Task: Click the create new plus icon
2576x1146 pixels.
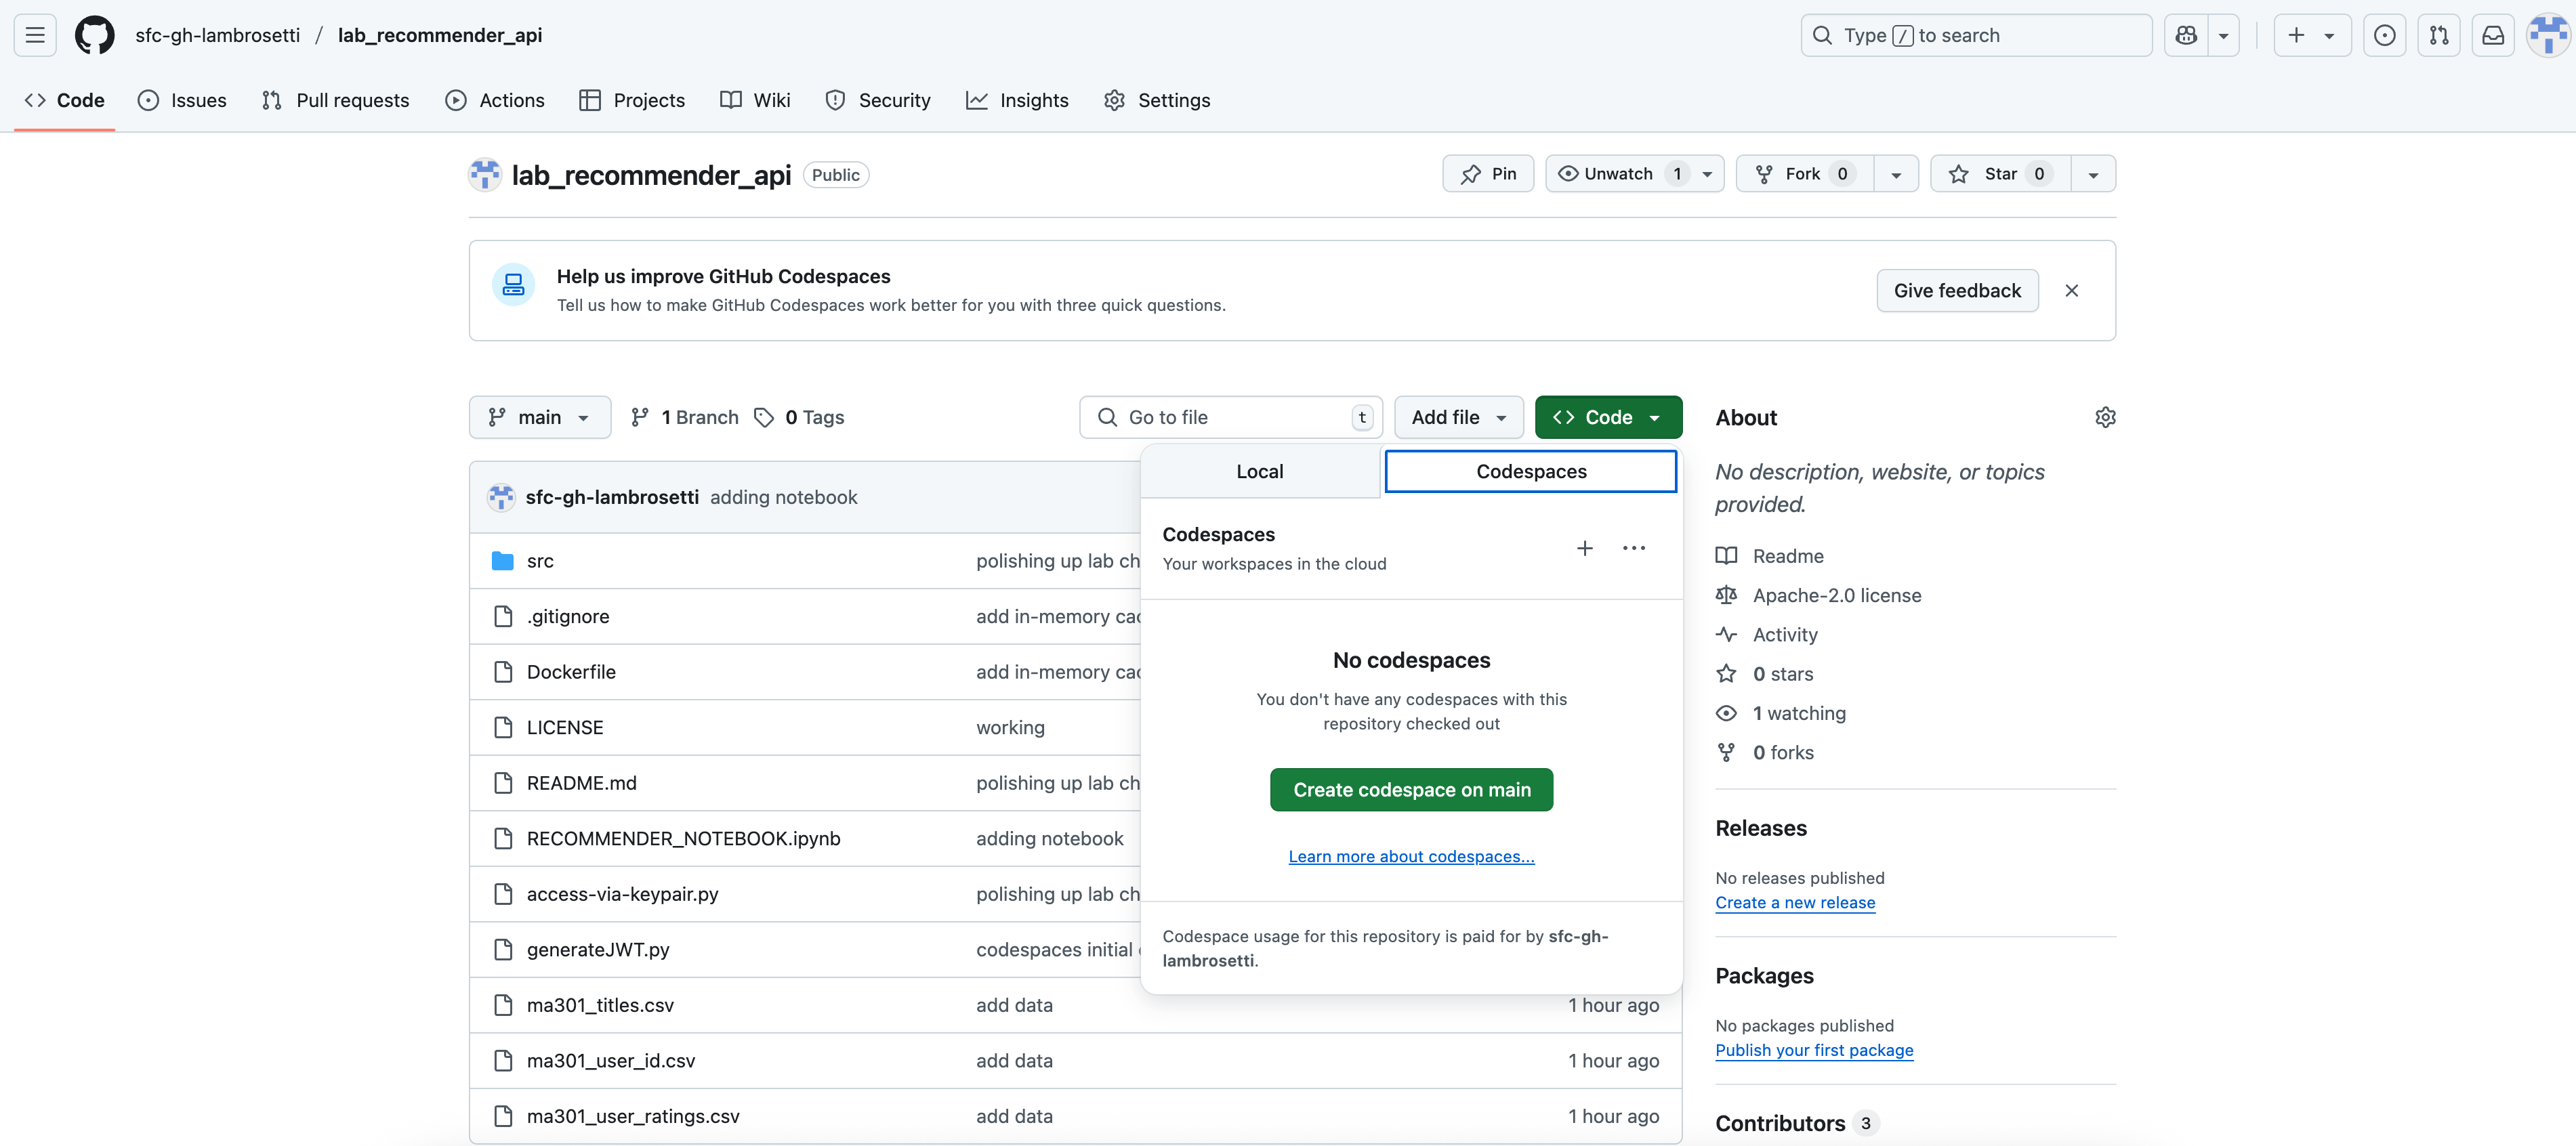Action: 2312,35
